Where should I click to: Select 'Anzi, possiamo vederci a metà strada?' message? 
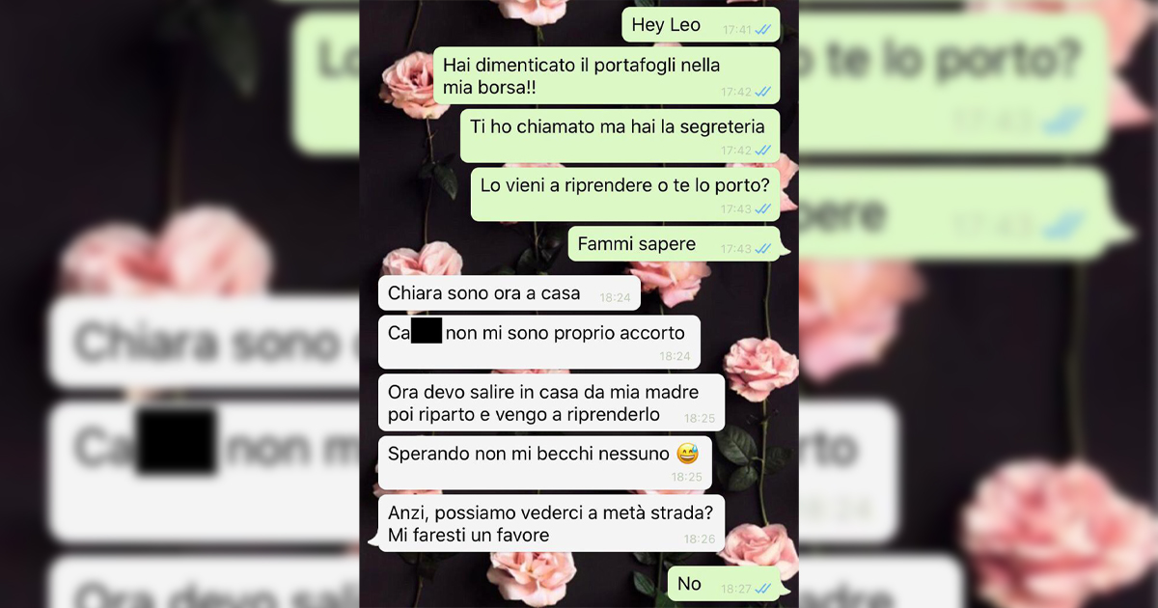(x=551, y=523)
